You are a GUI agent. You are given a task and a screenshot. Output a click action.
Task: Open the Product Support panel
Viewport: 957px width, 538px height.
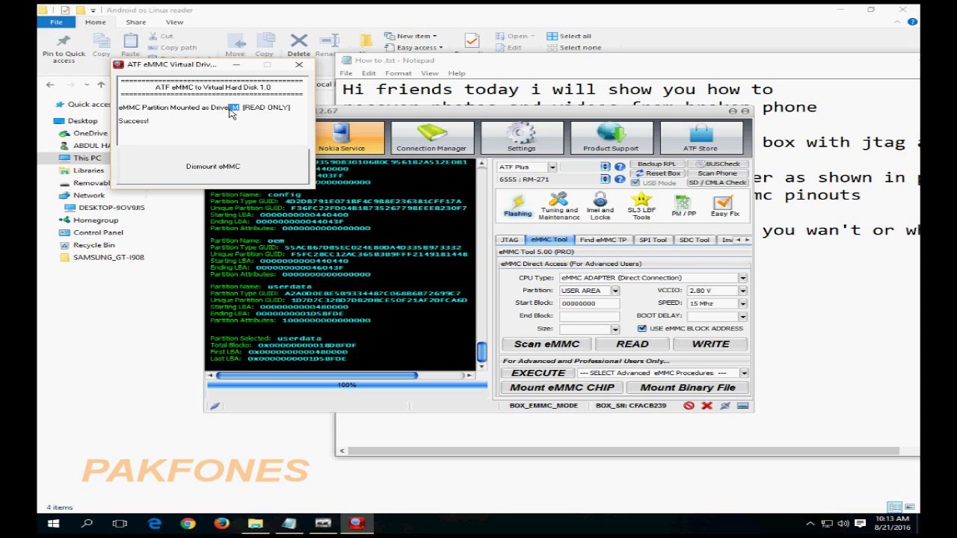(611, 138)
